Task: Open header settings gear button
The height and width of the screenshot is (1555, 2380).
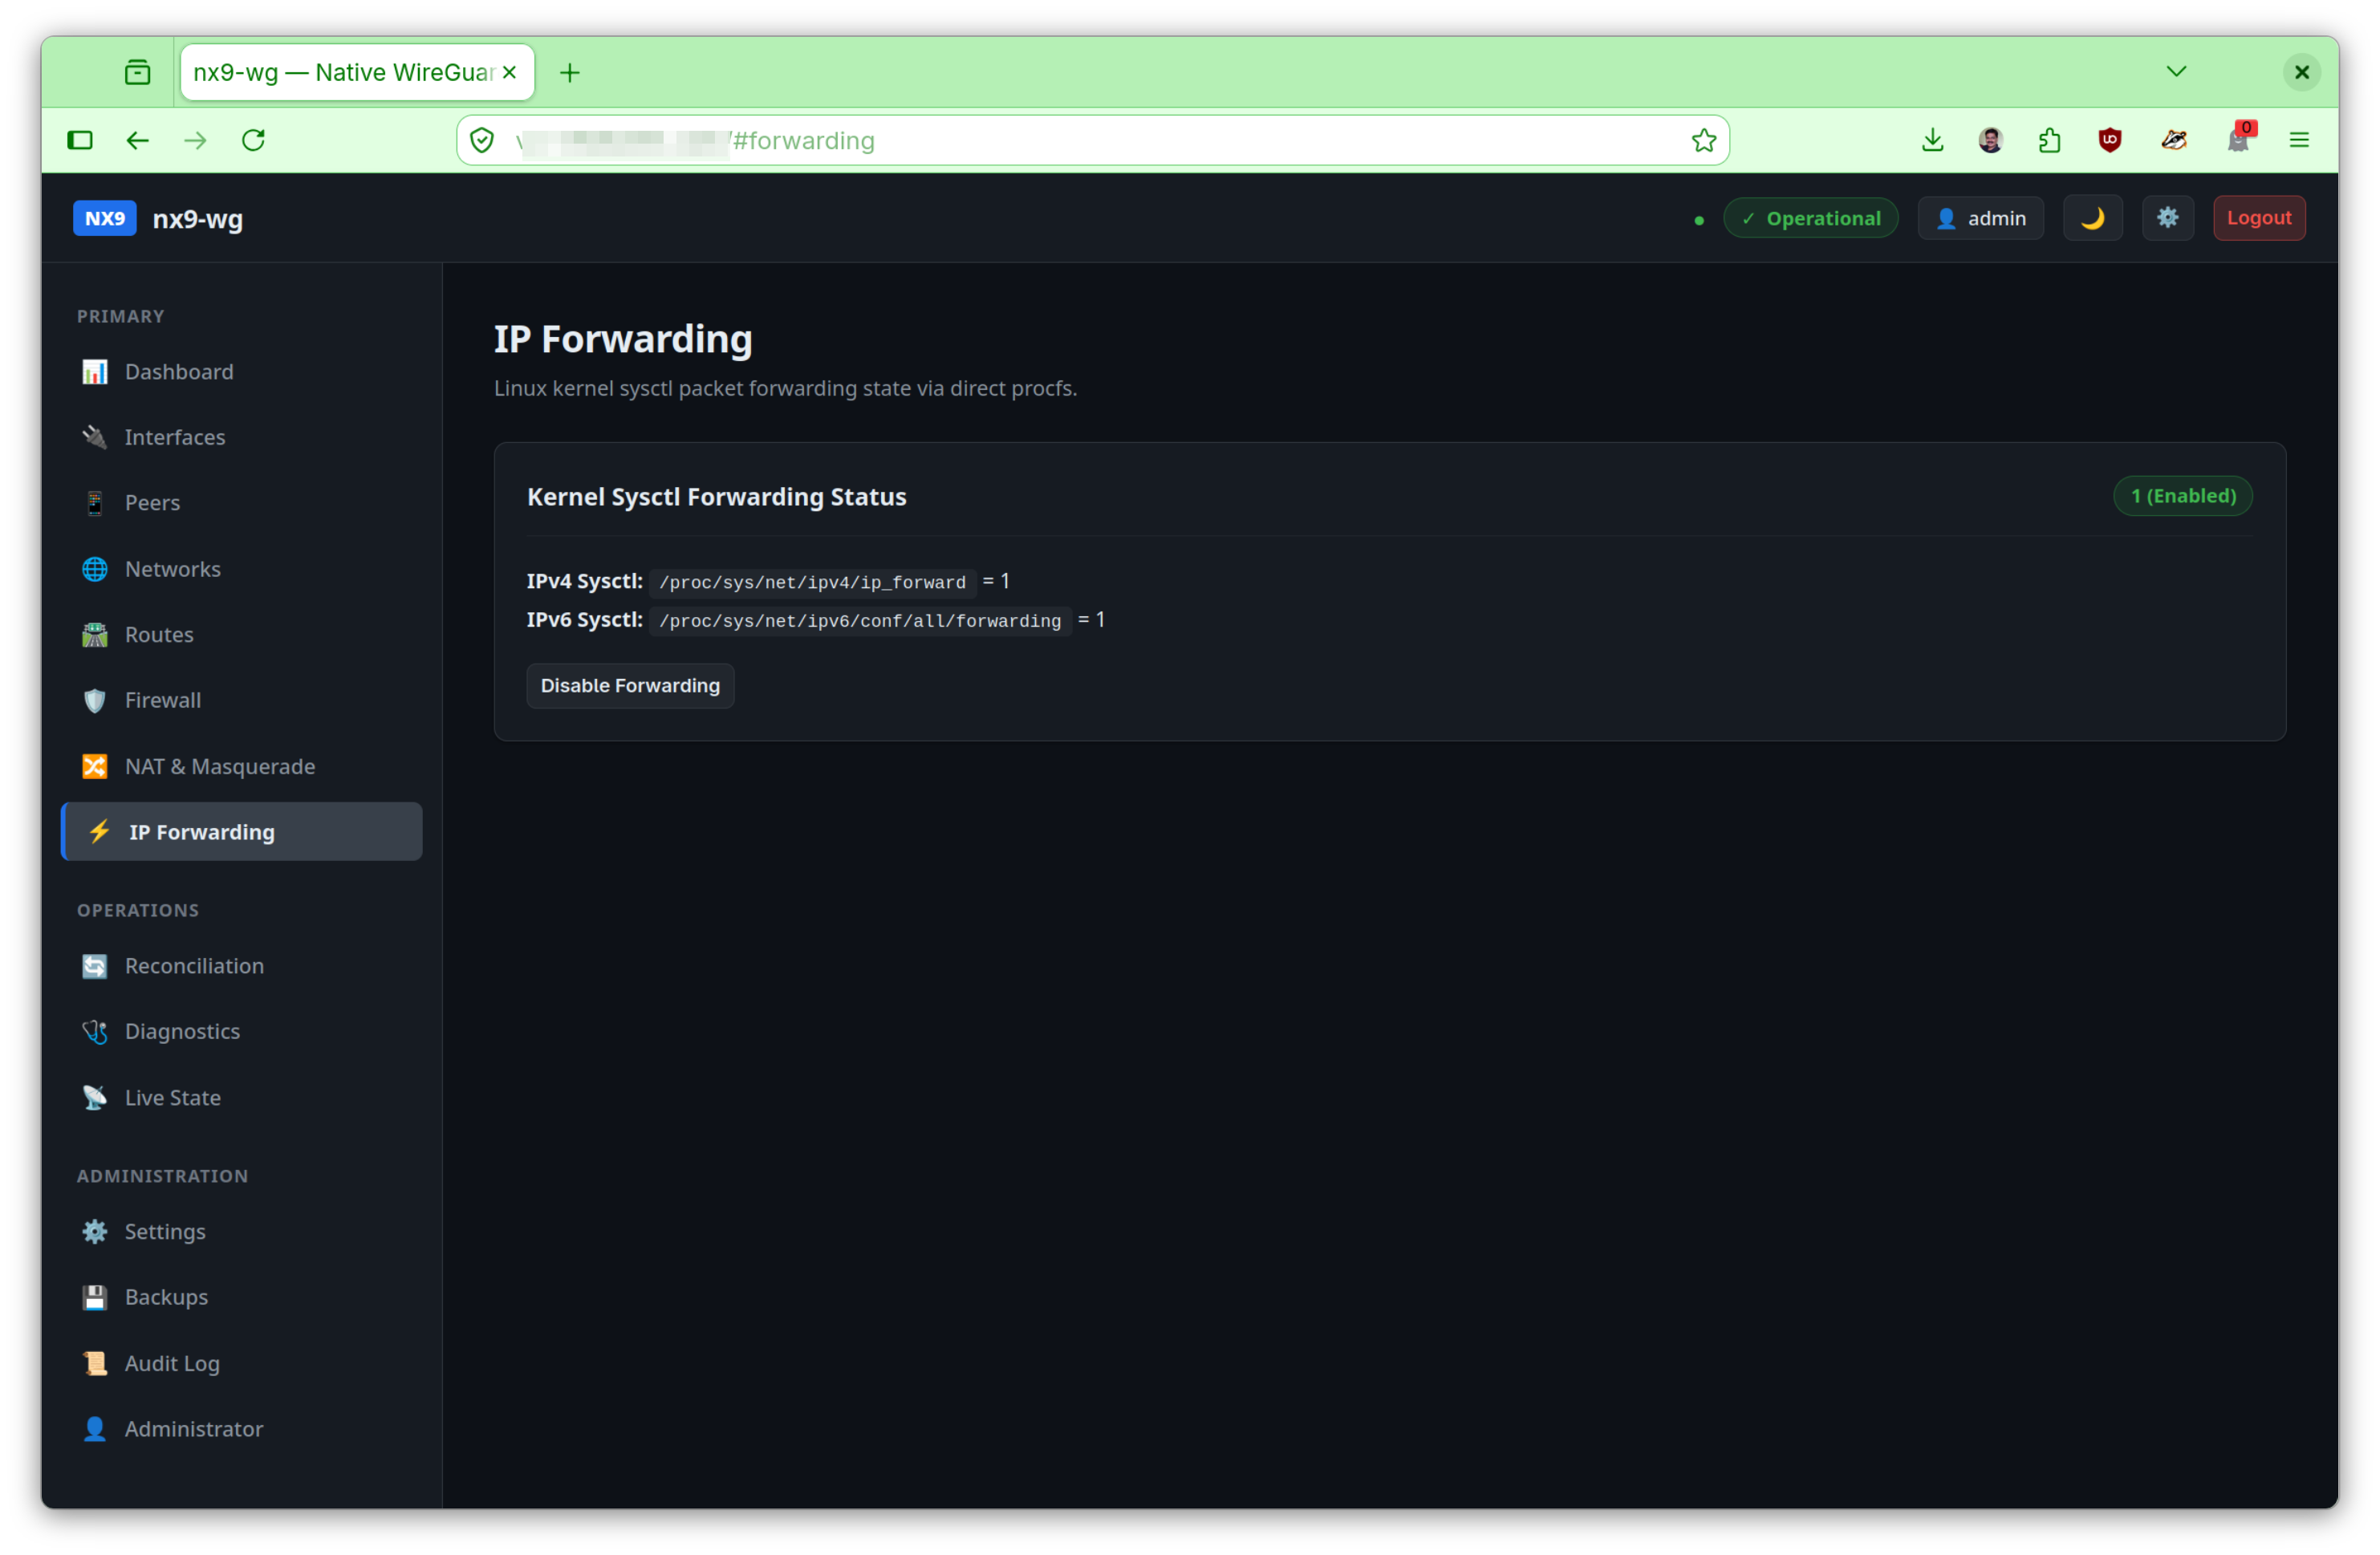Action: [2168, 218]
